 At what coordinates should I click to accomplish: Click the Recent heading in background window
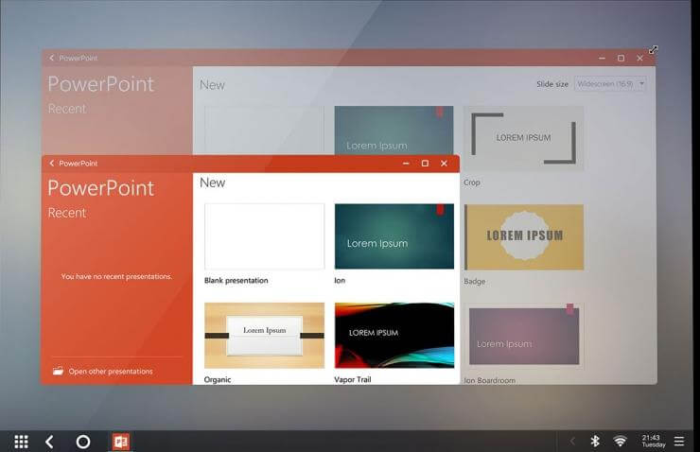point(67,109)
